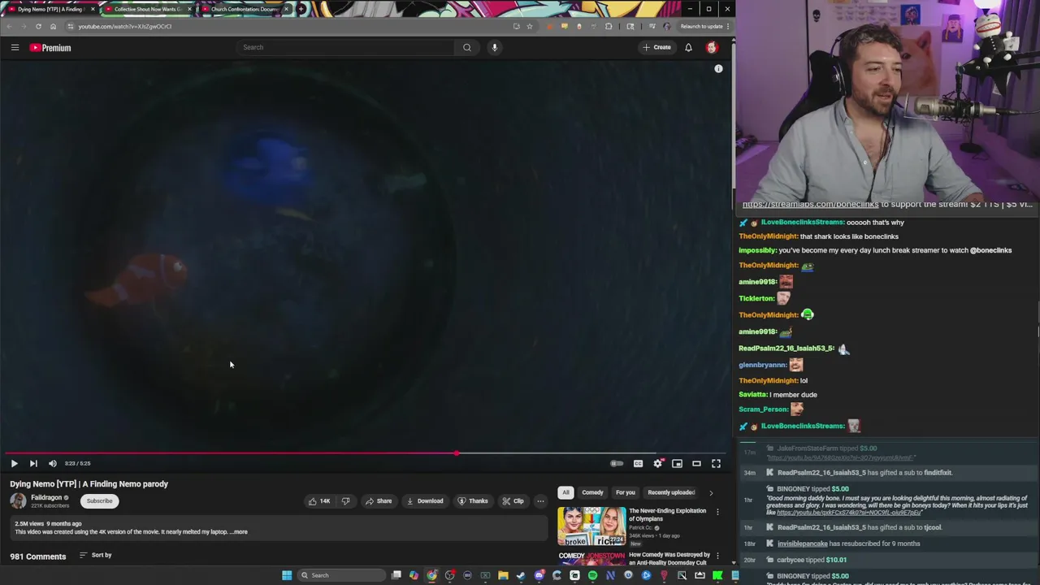The image size is (1040, 585).
Task: Enter fullscreen video mode
Action: tap(716, 463)
